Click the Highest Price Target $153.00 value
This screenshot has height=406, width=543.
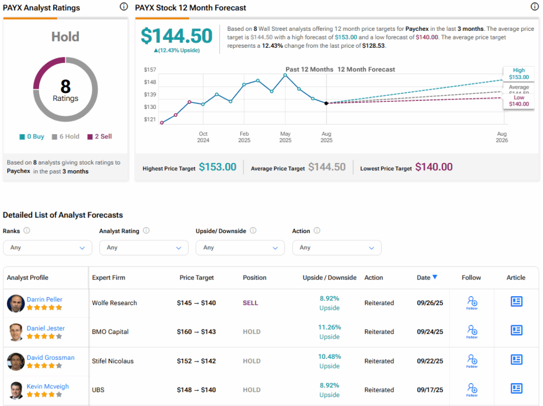pyautogui.click(x=217, y=167)
